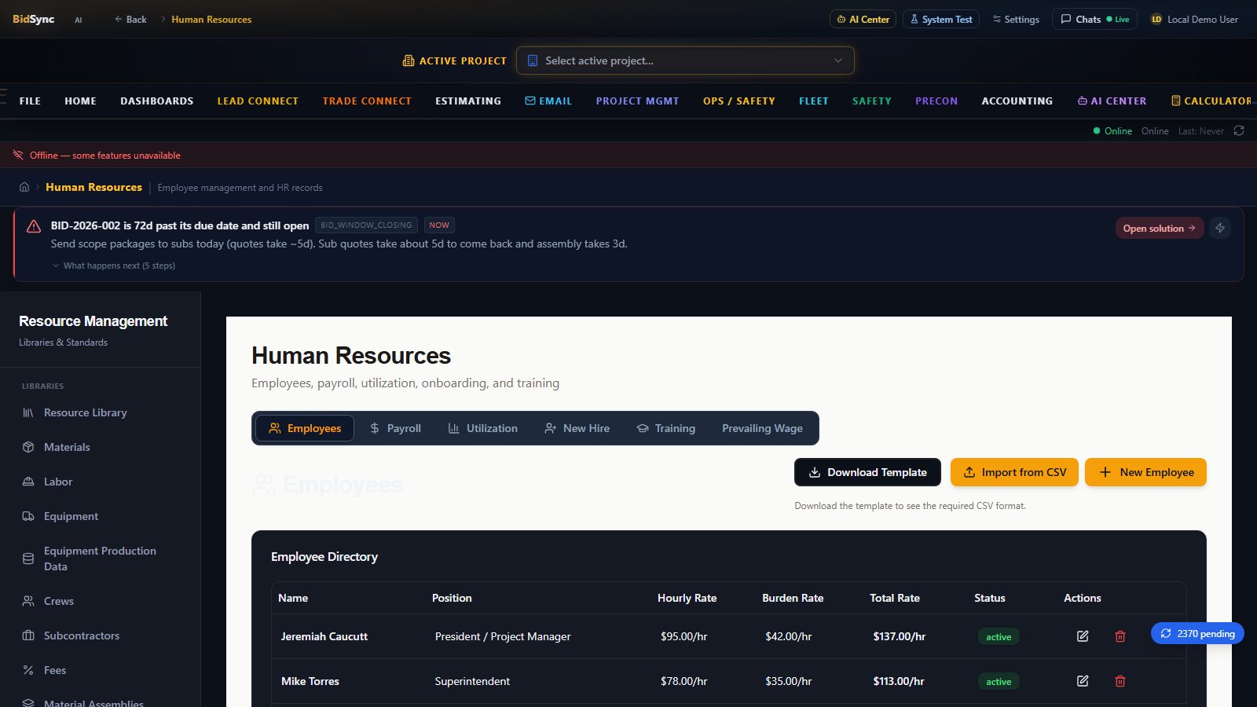Click Import from CSV
1257x707 pixels.
click(1014, 472)
